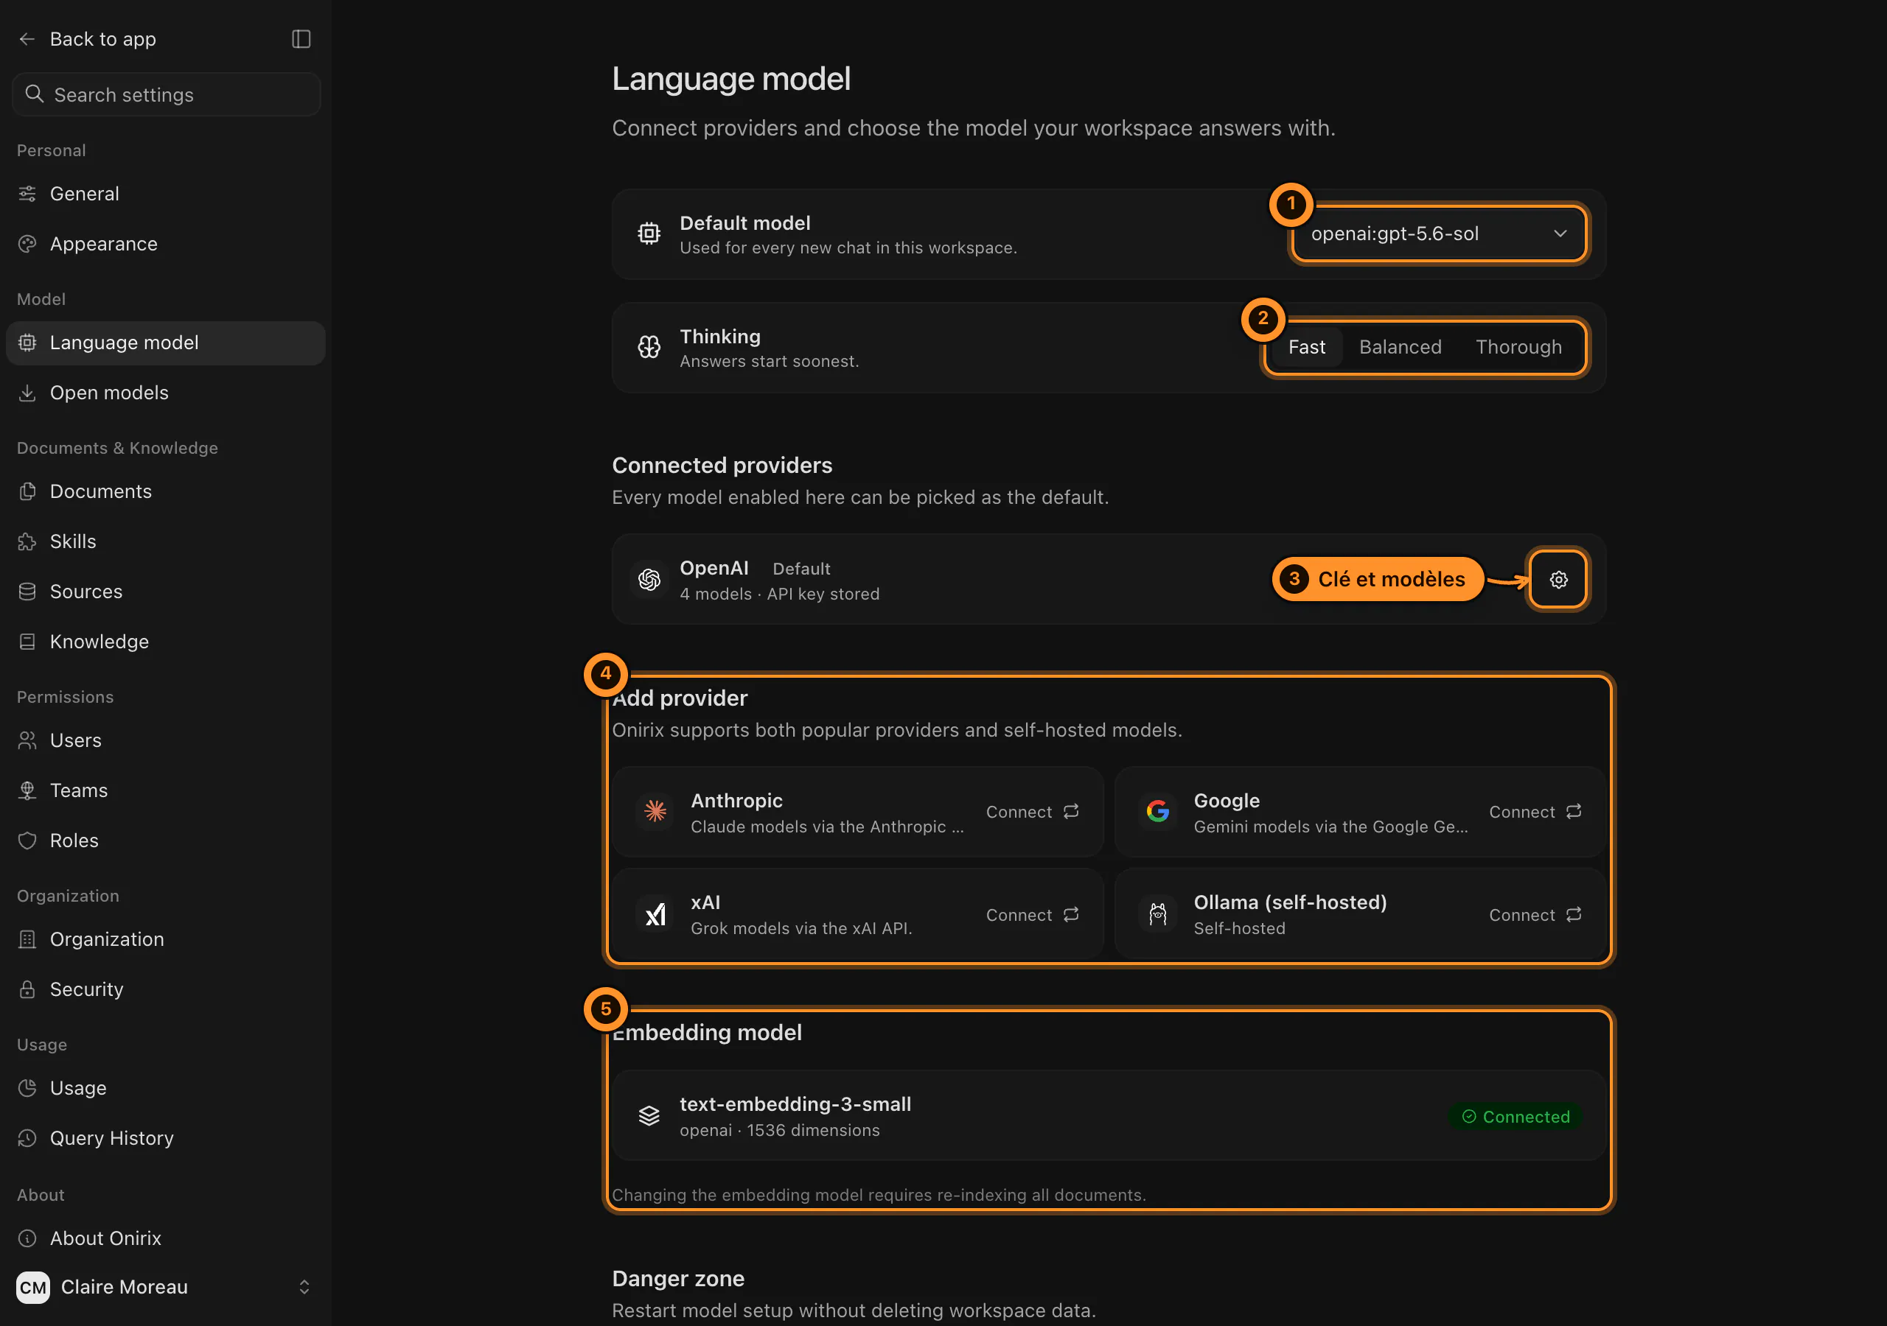Open Sources in the sidebar
Screen dimensions: 1887x1326
[165, 592]
